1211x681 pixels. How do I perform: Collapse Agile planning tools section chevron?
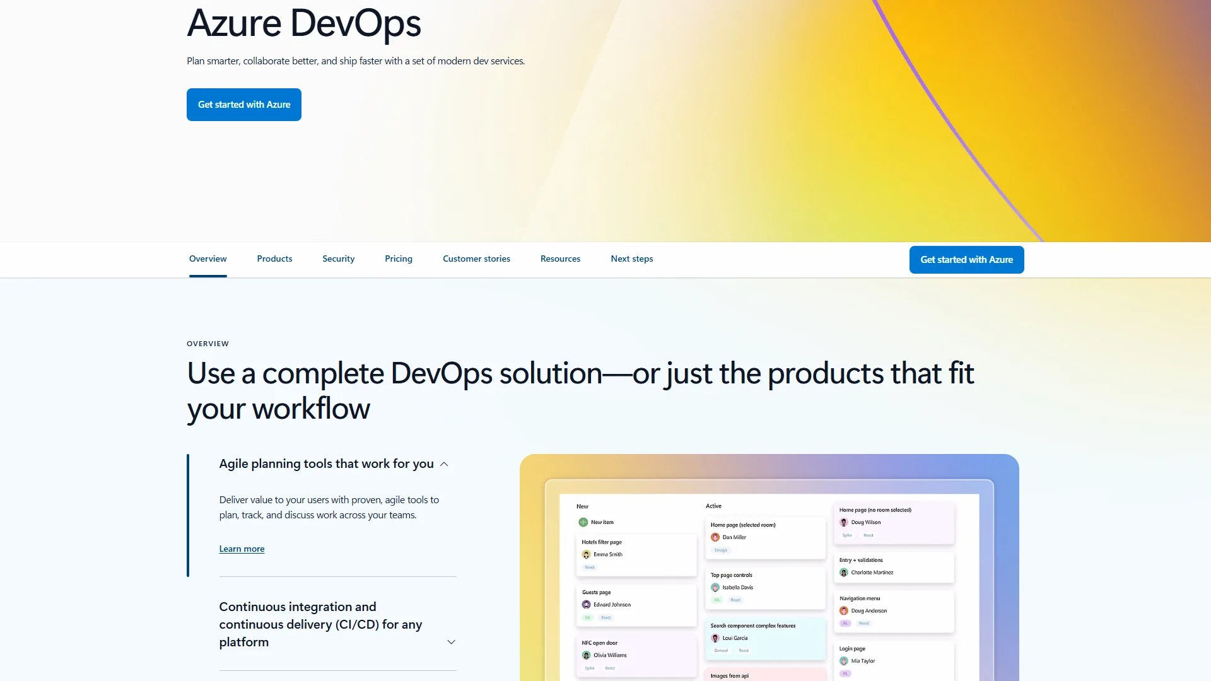coord(444,464)
